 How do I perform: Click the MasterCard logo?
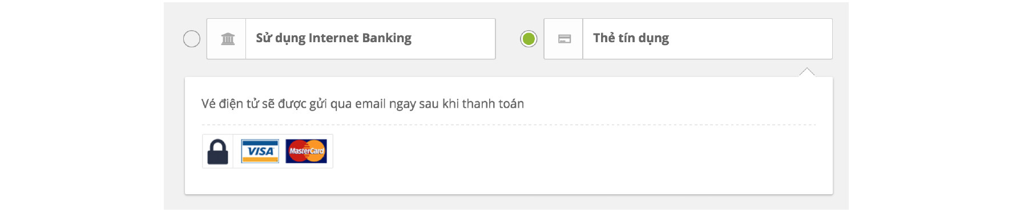[307, 151]
